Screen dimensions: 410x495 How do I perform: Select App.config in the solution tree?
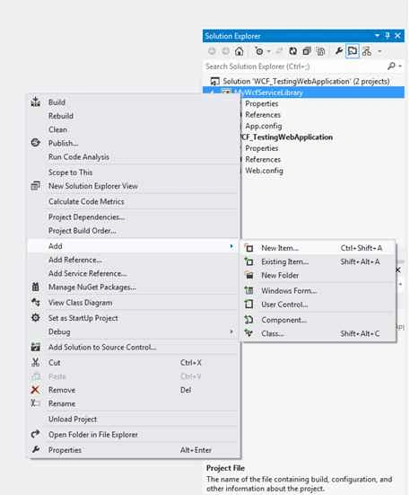(x=264, y=126)
